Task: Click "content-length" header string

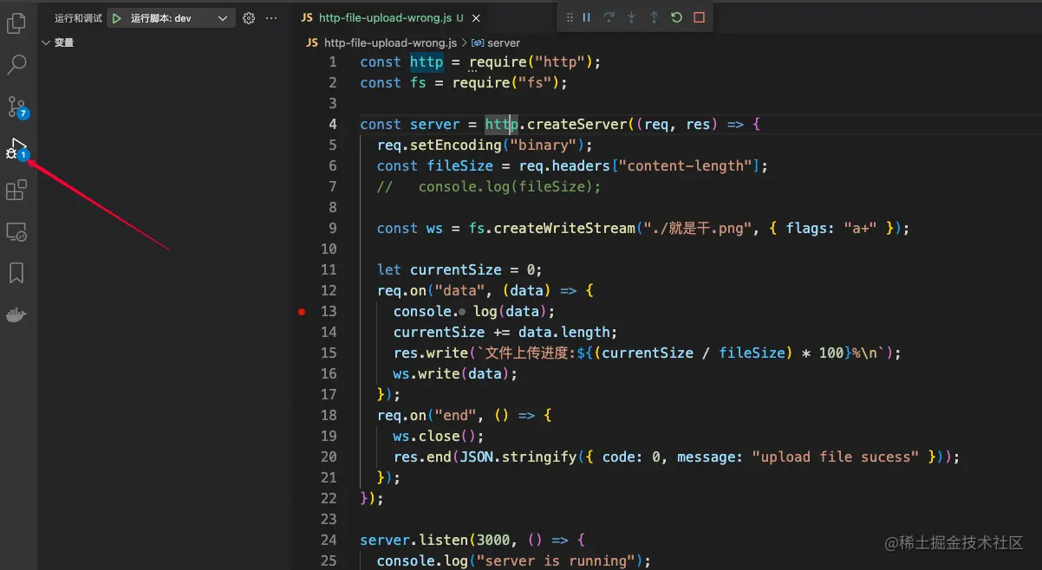Action: point(686,165)
